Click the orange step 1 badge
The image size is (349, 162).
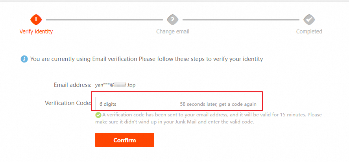36,20
